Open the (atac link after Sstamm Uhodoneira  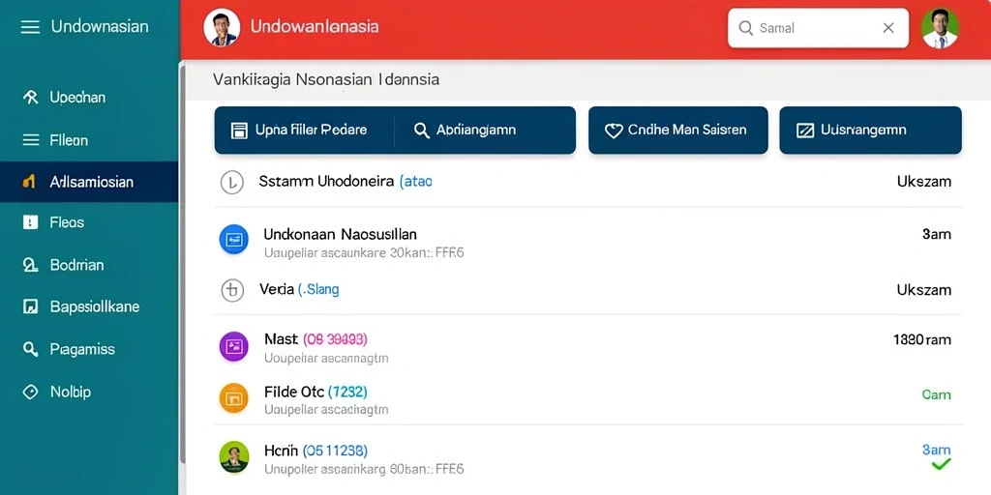pos(416,182)
